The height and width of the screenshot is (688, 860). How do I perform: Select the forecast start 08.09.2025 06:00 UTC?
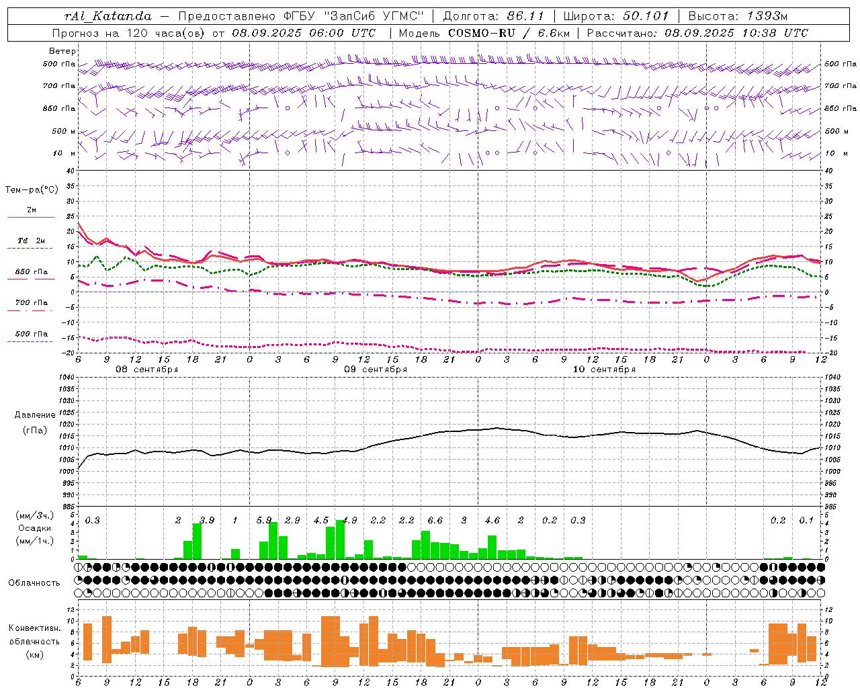304,33
